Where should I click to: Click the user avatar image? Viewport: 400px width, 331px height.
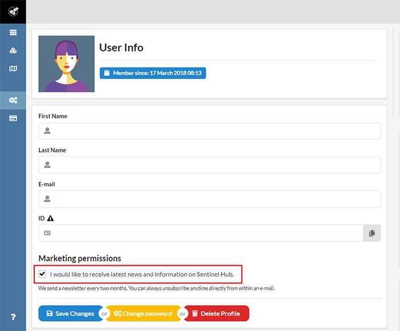point(66,64)
